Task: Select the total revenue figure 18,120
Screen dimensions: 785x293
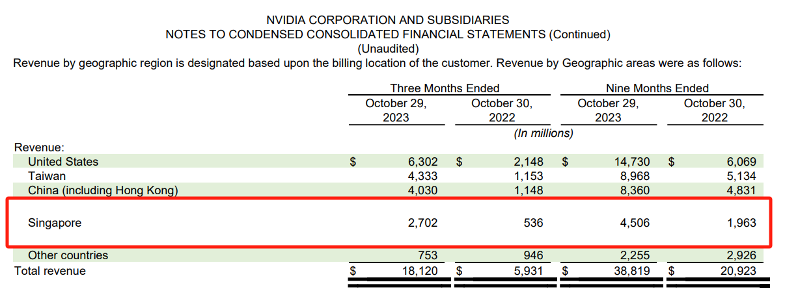Action: [x=420, y=270]
